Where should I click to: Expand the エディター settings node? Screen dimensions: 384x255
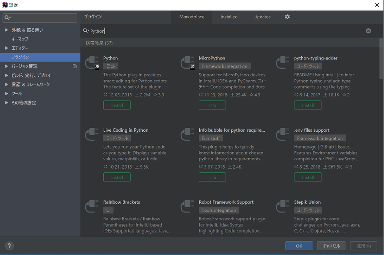pyautogui.click(x=6, y=48)
